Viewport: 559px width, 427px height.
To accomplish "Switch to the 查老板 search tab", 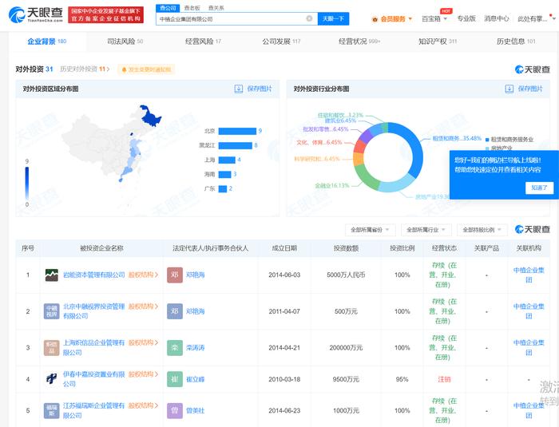I will point(192,7).
